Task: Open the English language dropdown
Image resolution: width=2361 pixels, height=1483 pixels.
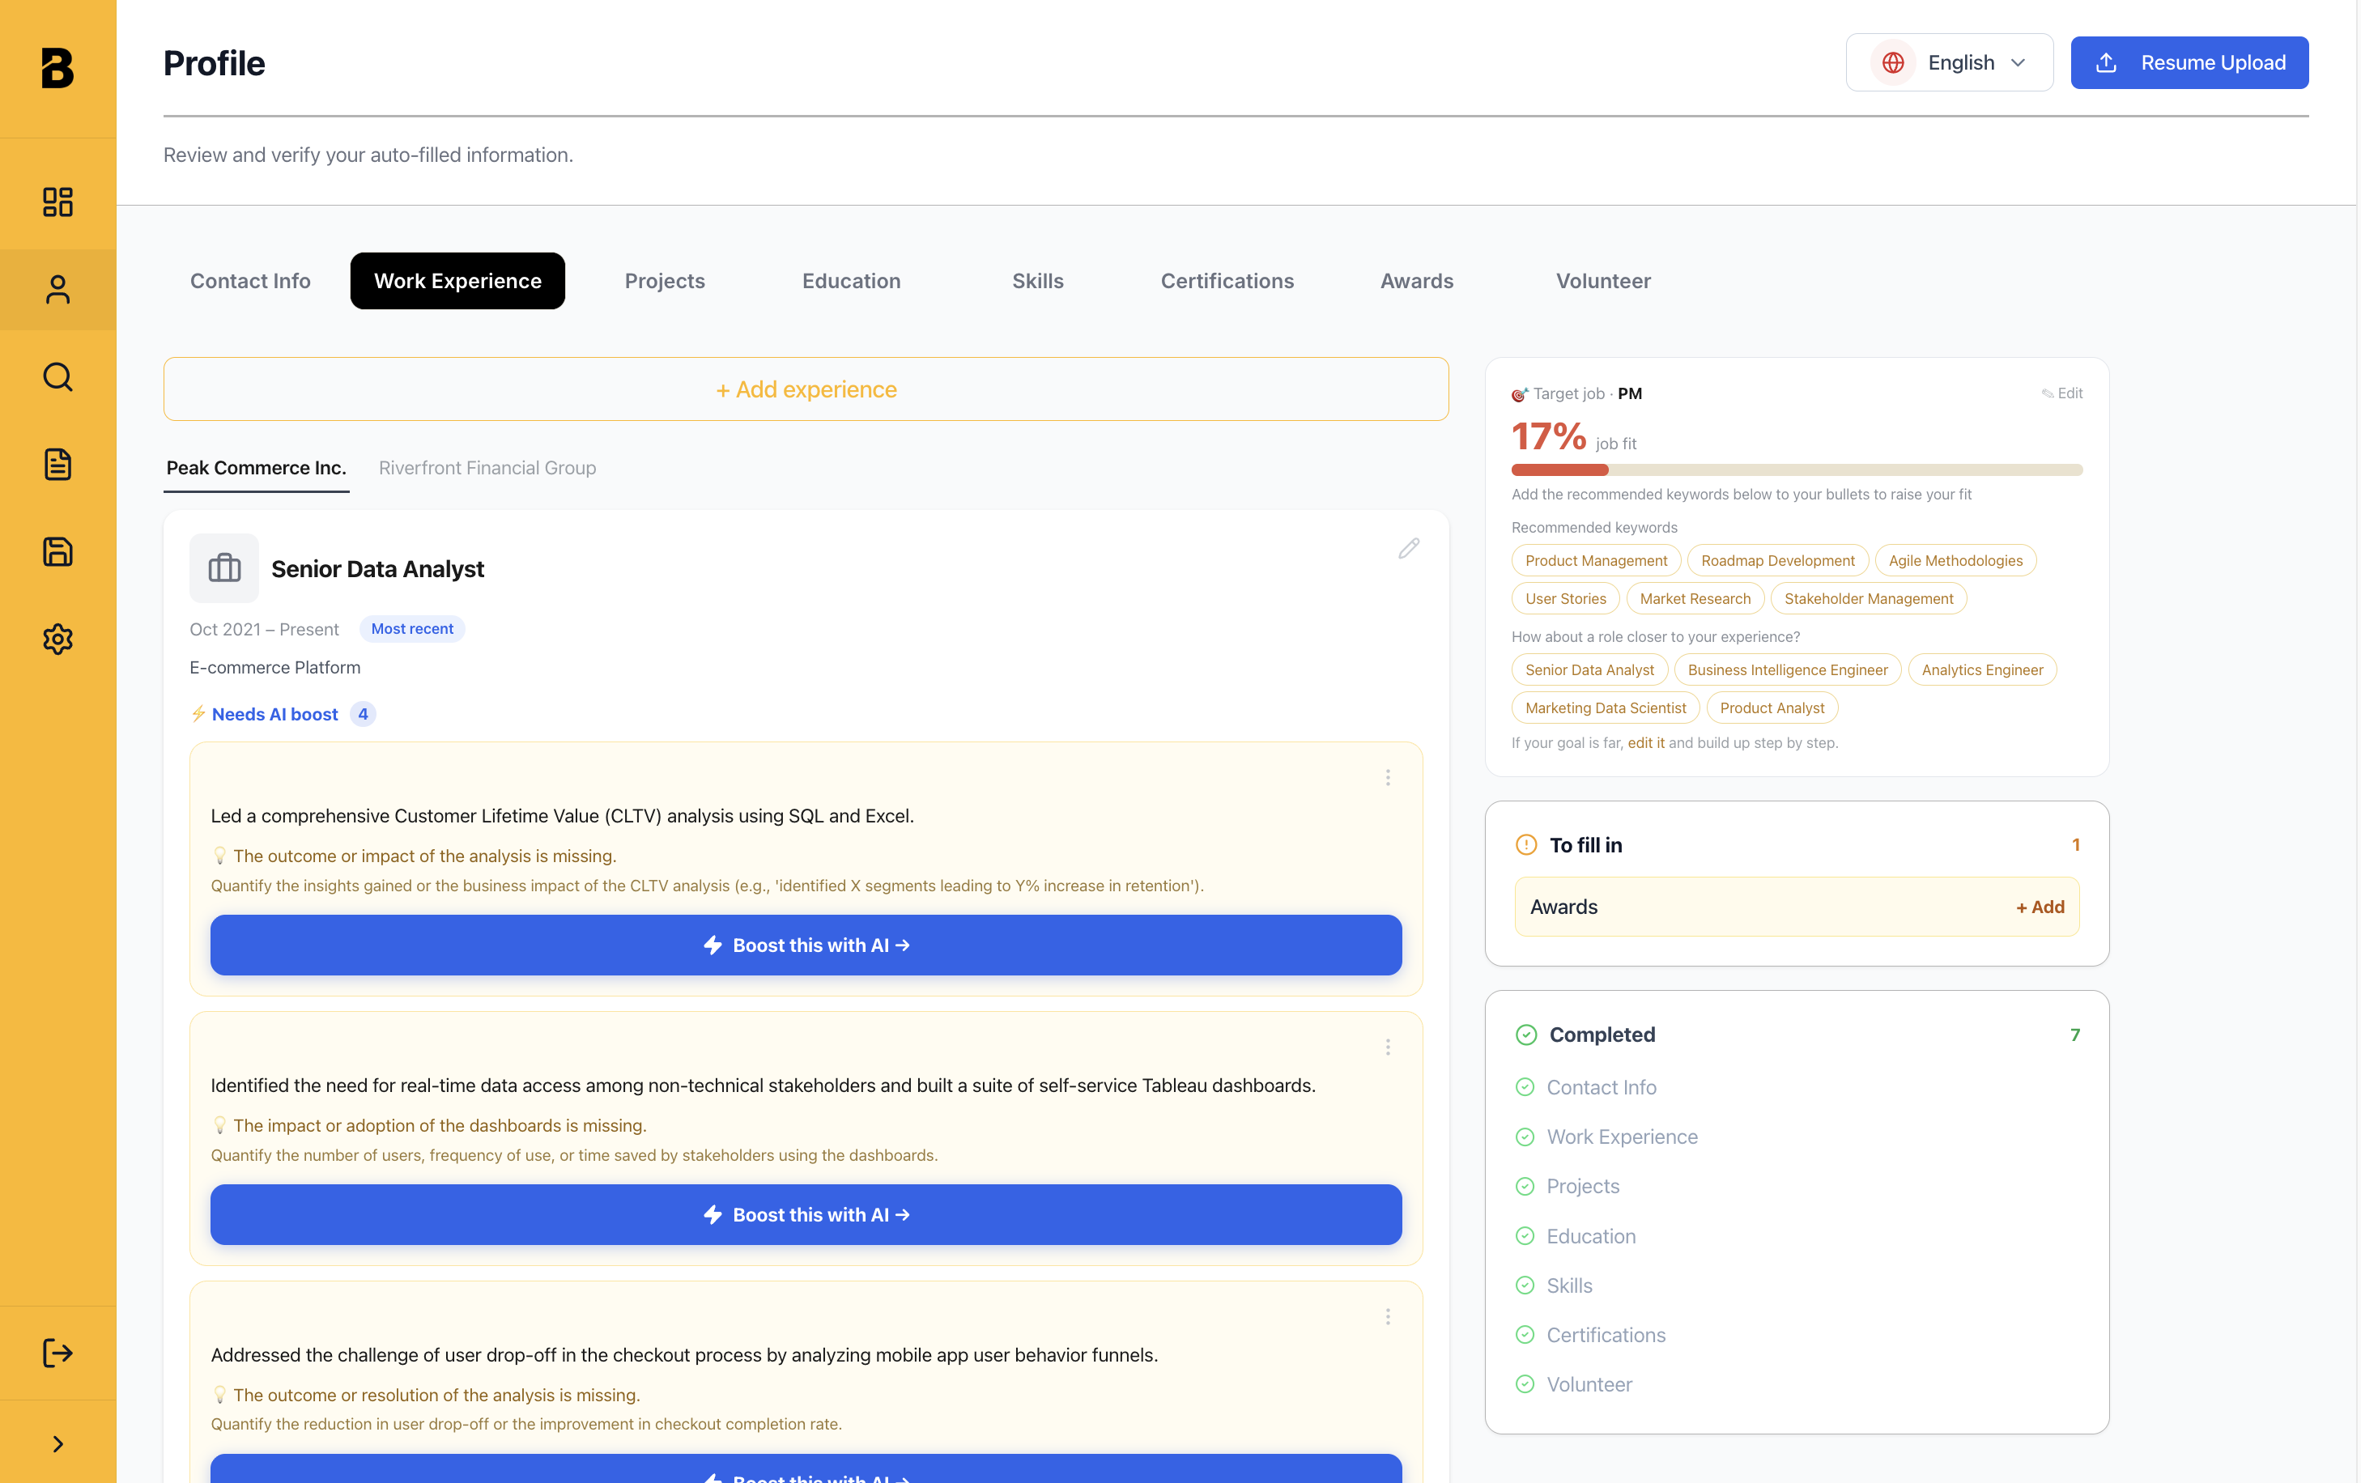Action: (1949, 62)
